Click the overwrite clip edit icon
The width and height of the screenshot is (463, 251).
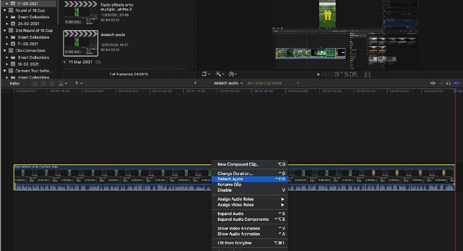click(x=61, y=83)
